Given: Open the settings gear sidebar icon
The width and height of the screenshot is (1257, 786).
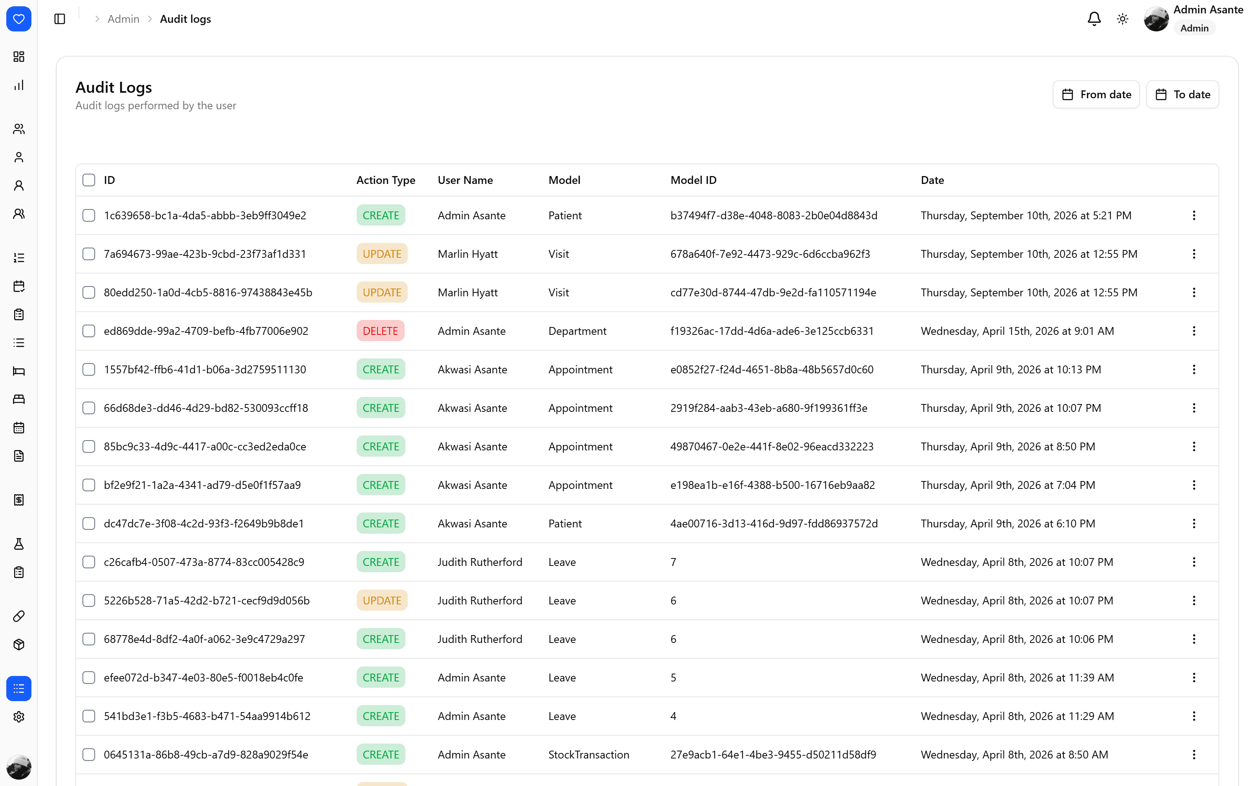Looking at the screenshot, I should [19, 717].
